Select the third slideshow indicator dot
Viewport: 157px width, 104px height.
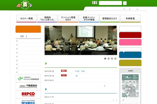point(112,58)
